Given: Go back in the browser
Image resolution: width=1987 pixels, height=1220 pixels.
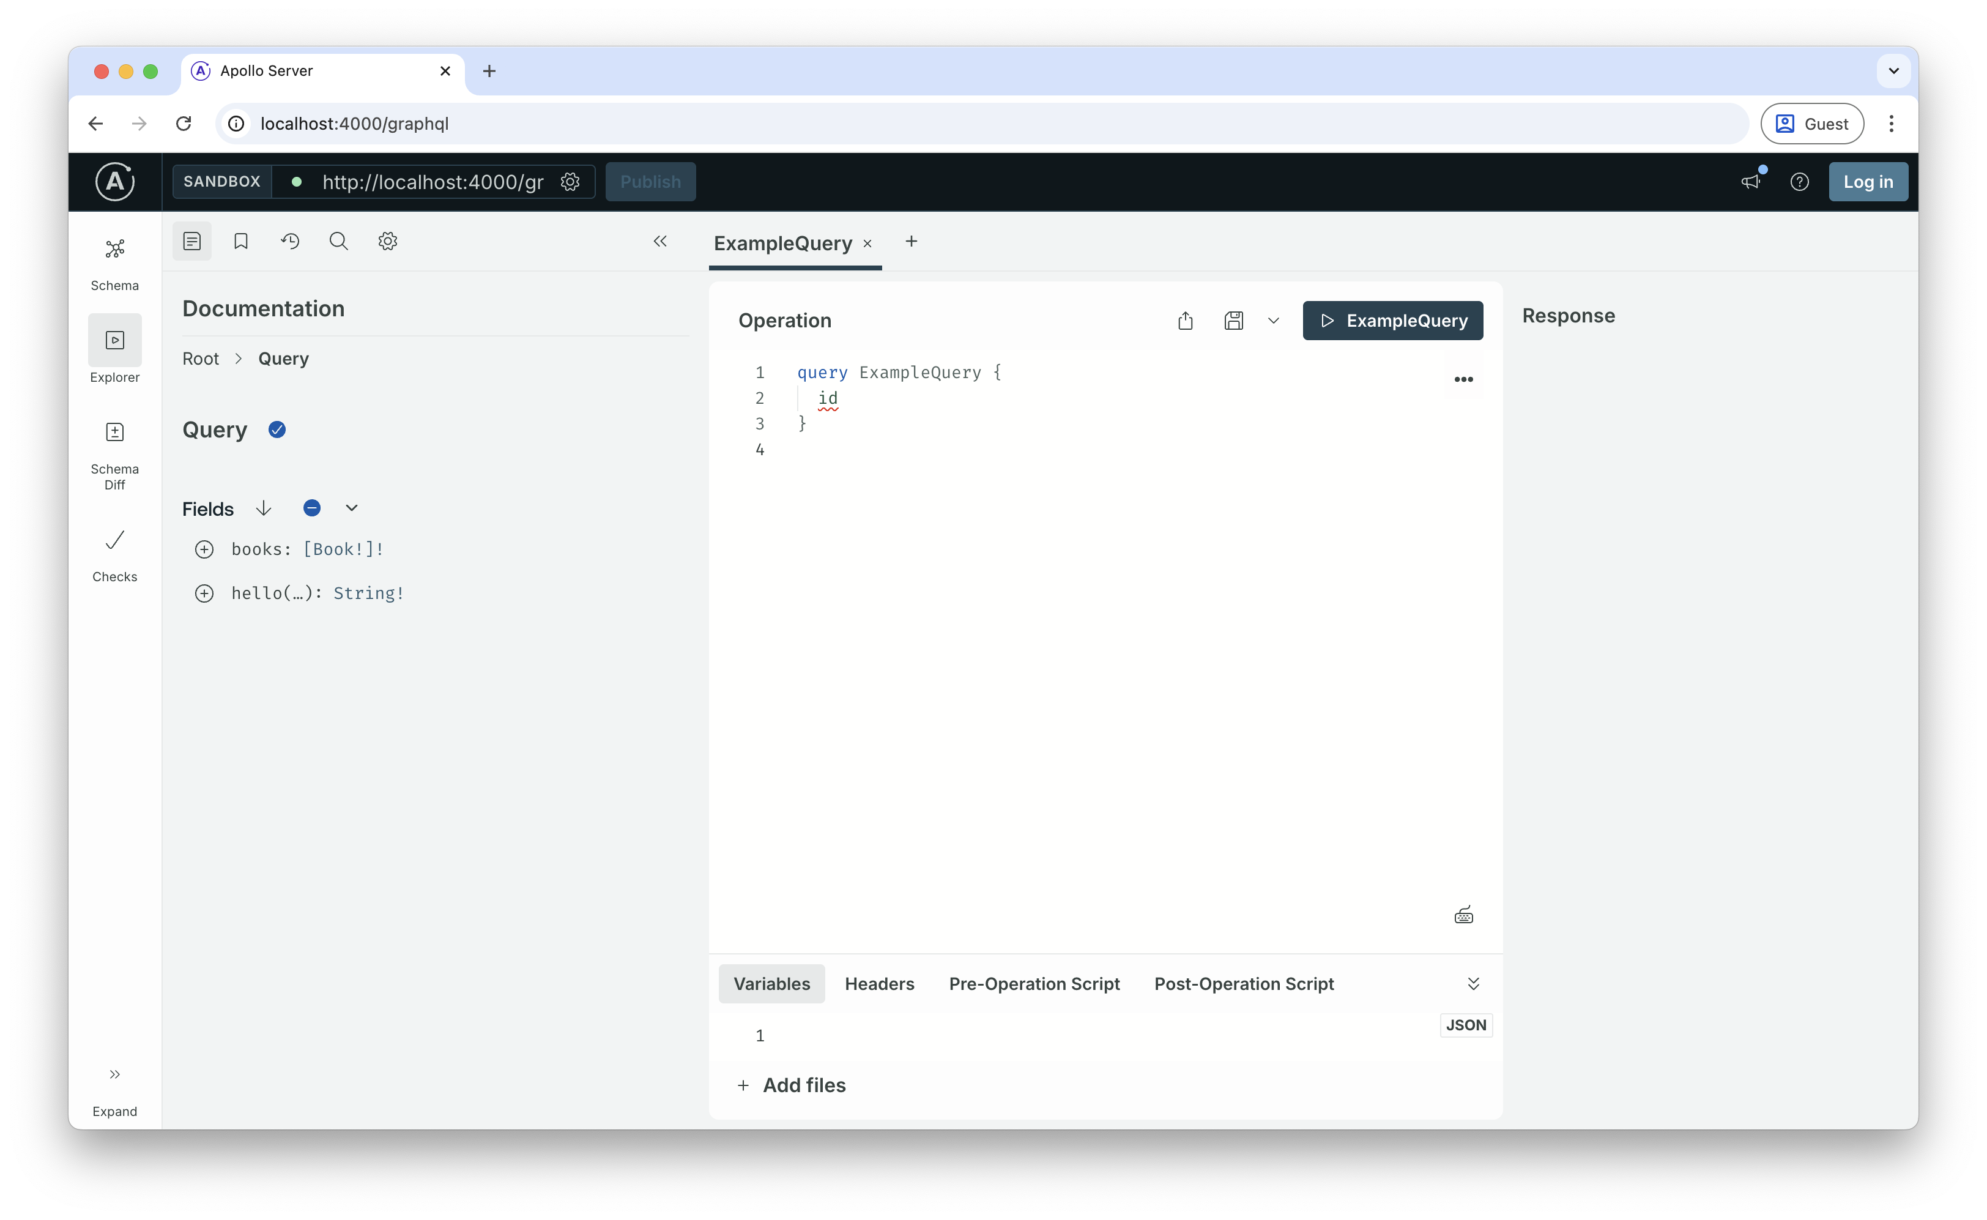Looking at the screenshot, I should click(95, 124).
